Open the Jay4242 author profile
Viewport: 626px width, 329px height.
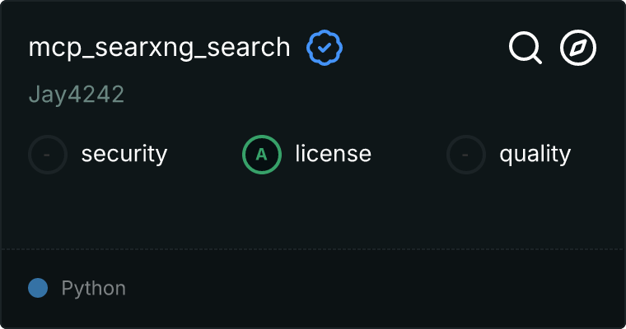(x=76, y=95)
